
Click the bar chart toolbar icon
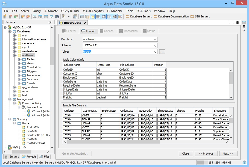(120, 16)
